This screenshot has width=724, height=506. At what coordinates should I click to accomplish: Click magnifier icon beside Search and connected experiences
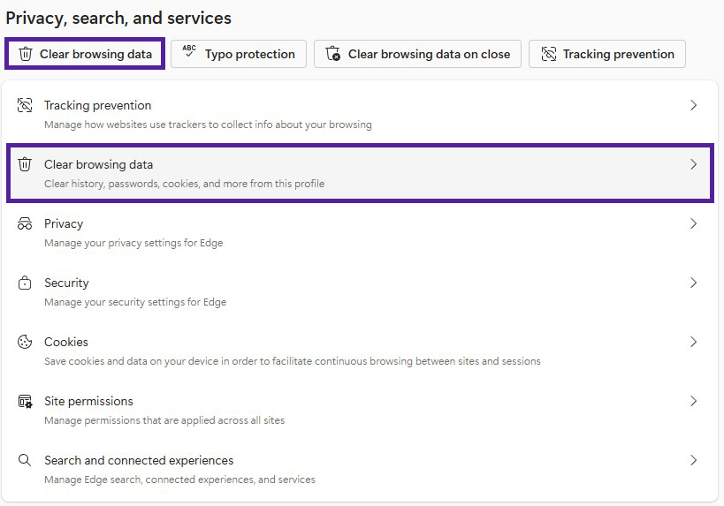click(25, 461)
